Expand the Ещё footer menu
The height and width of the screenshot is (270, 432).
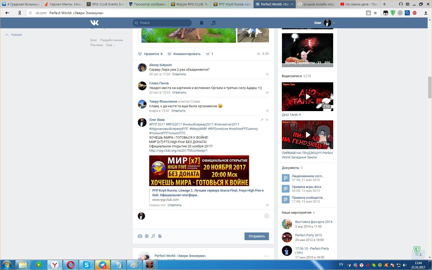pos(111,45)
